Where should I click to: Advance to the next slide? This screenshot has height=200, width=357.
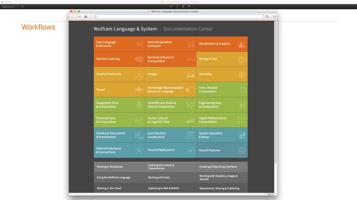(x=183, y=6)
